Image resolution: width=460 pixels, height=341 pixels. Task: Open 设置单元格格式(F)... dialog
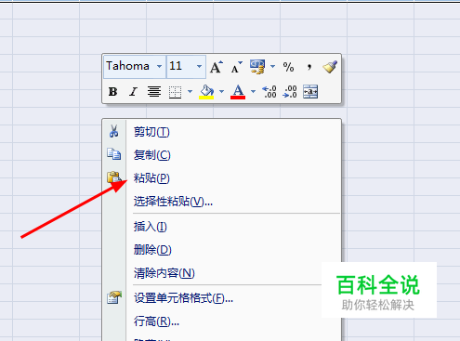pyautogui.click(x=222, y=298)
